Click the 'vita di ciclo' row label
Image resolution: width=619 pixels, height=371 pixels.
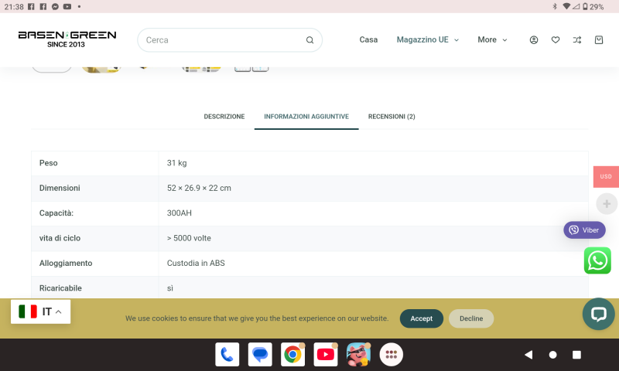coord(60,238)
